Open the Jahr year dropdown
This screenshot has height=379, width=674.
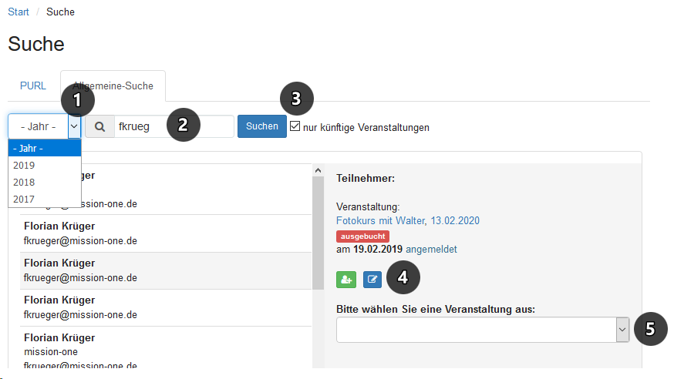tap(44, 126)
